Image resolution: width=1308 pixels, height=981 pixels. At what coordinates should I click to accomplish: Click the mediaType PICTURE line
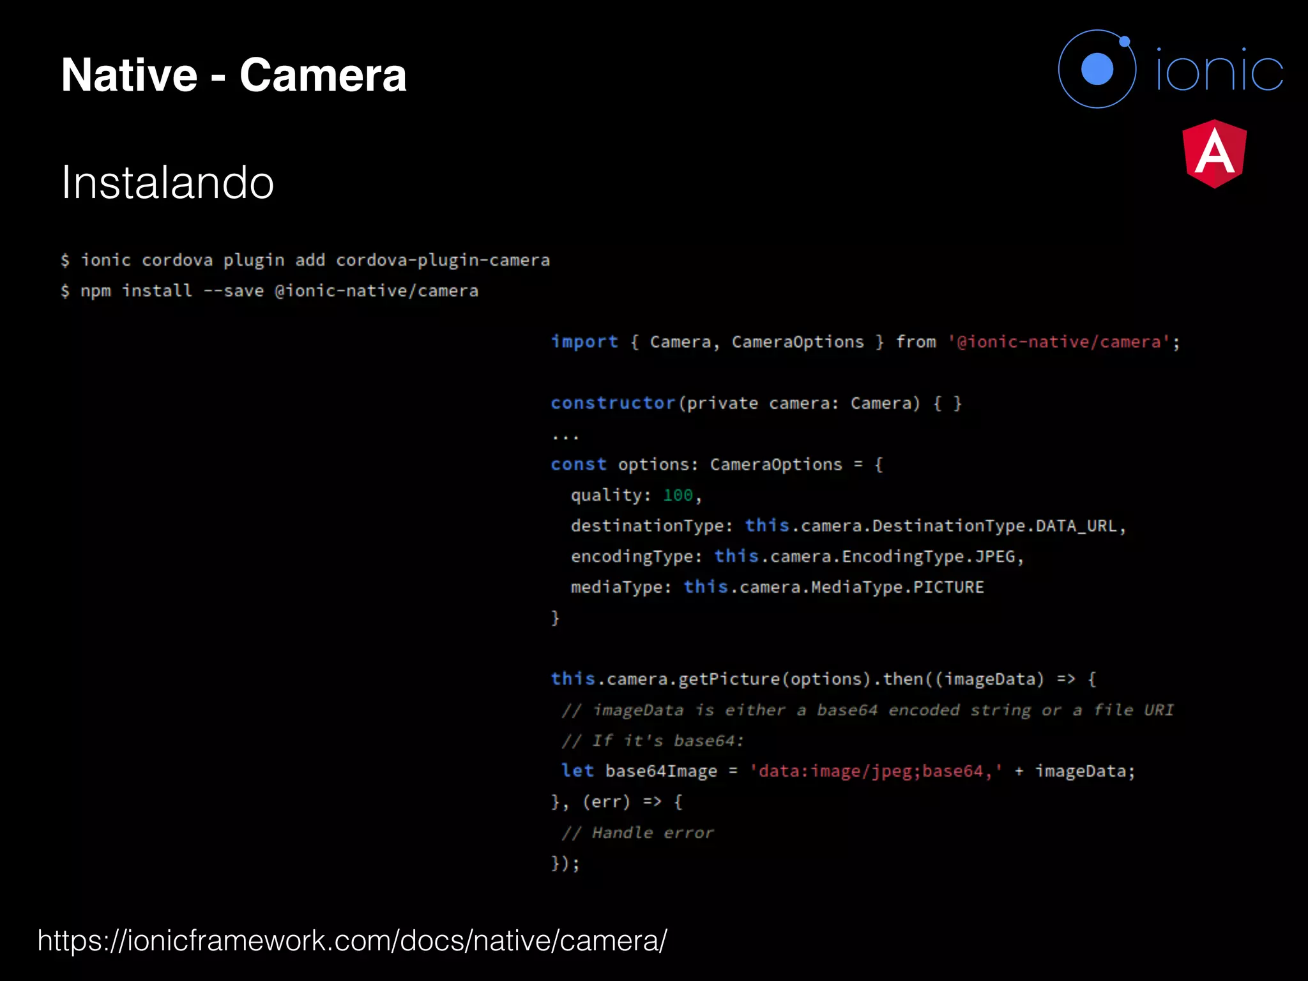tap(777, 587)
